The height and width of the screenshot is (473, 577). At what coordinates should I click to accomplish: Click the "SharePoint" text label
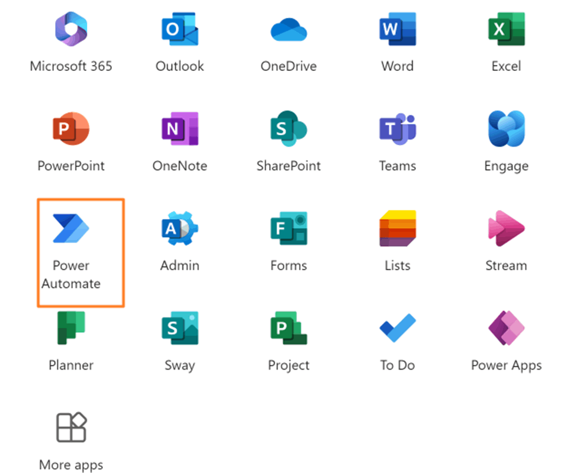pyautogui.click(x=289, y=166)
